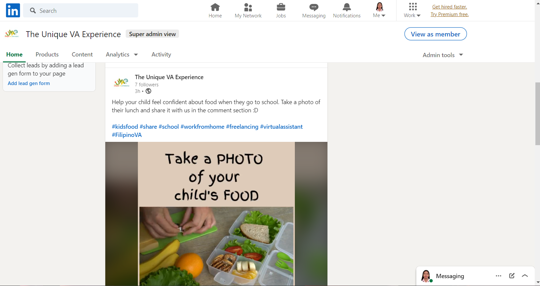Image resolution: width=540 pixels, height=286 pixels.
Task: Click the LinkedIn logo icon
Action: [x=13, y=11]
